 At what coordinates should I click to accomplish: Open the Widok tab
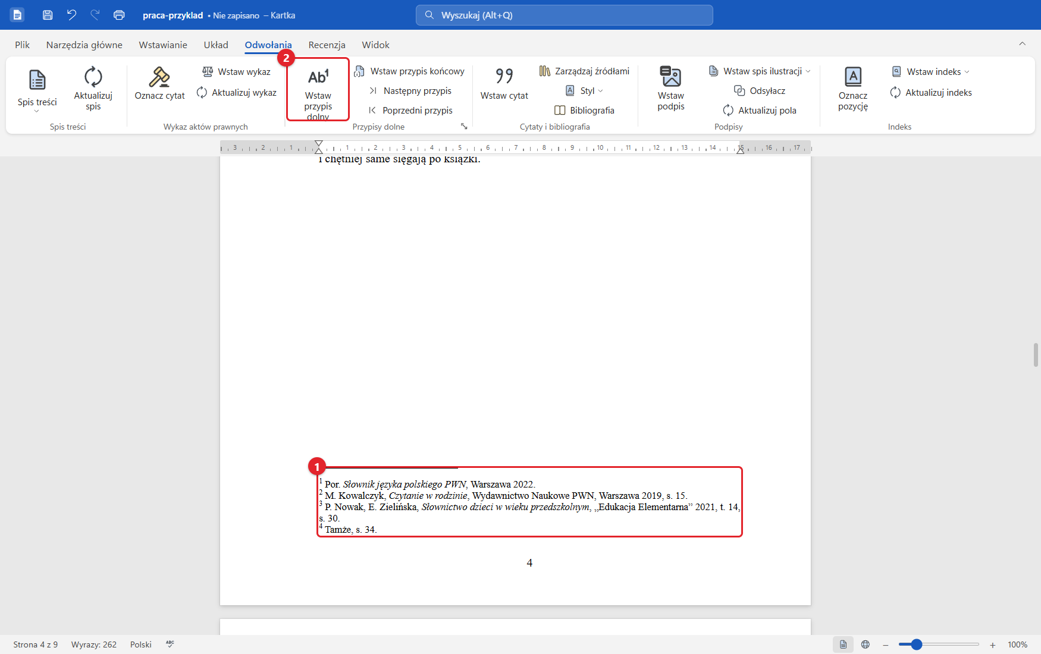pyautogui.click(x=375, y=45)
